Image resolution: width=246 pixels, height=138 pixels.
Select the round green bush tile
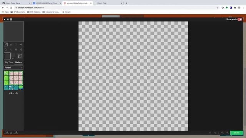(x=21, y=87)
